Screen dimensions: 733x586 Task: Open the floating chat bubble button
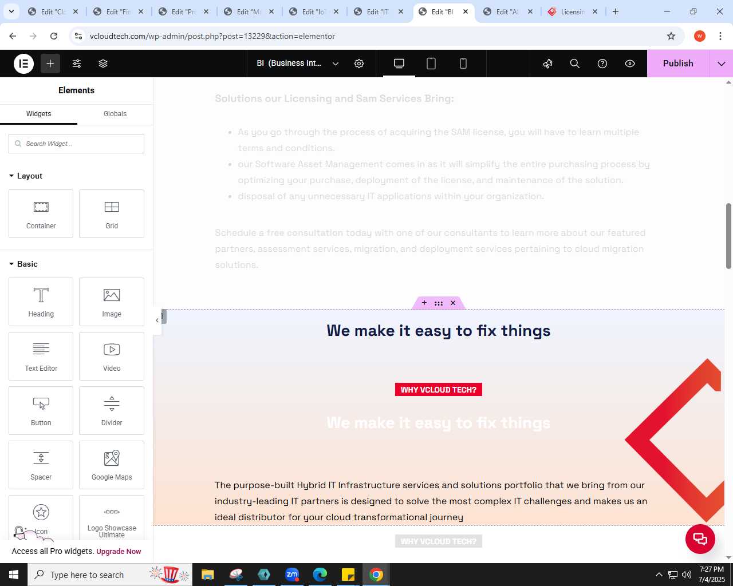click(700, 539)
